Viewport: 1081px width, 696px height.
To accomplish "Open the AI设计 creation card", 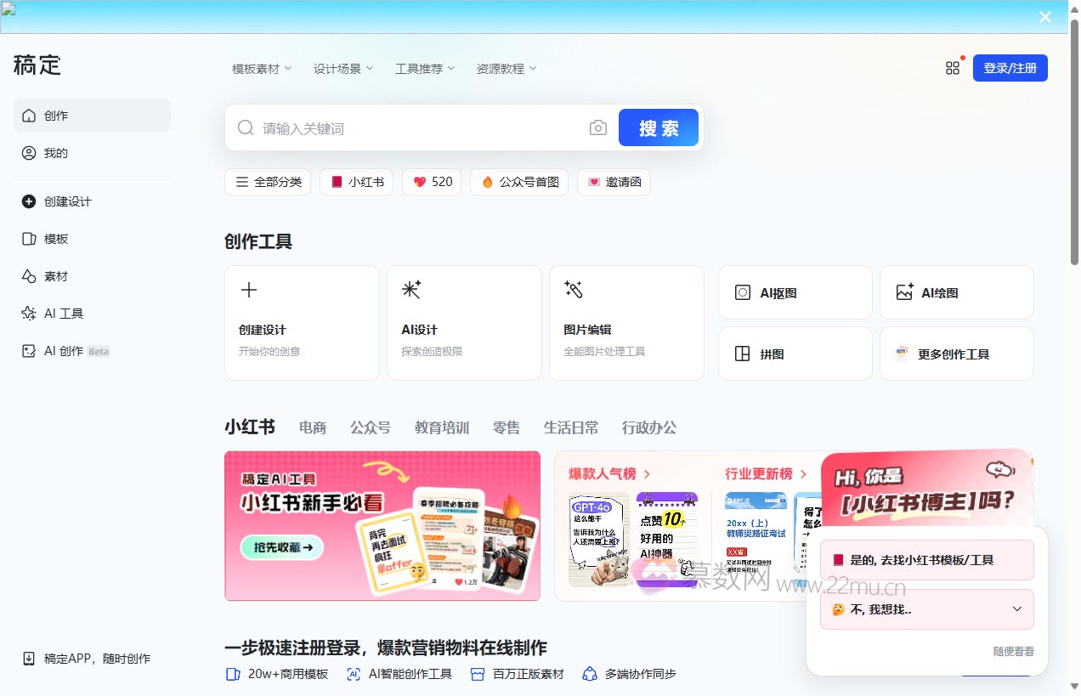I will pos(464,322).
